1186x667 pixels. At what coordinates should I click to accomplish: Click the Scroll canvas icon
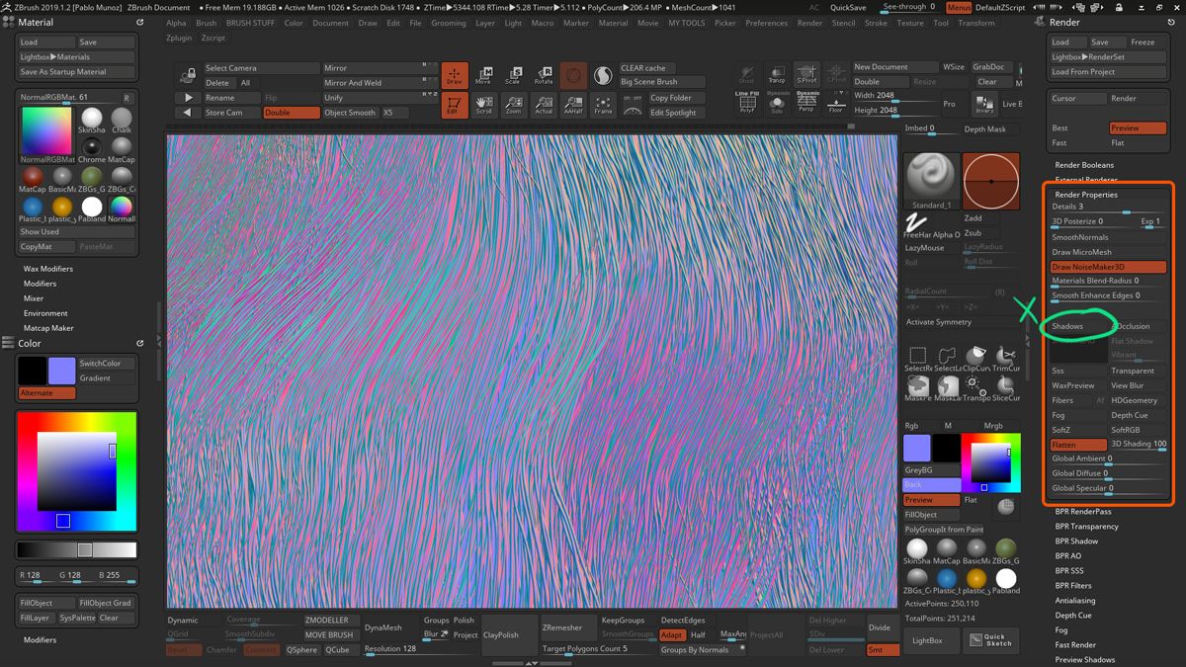pos(484,105)
